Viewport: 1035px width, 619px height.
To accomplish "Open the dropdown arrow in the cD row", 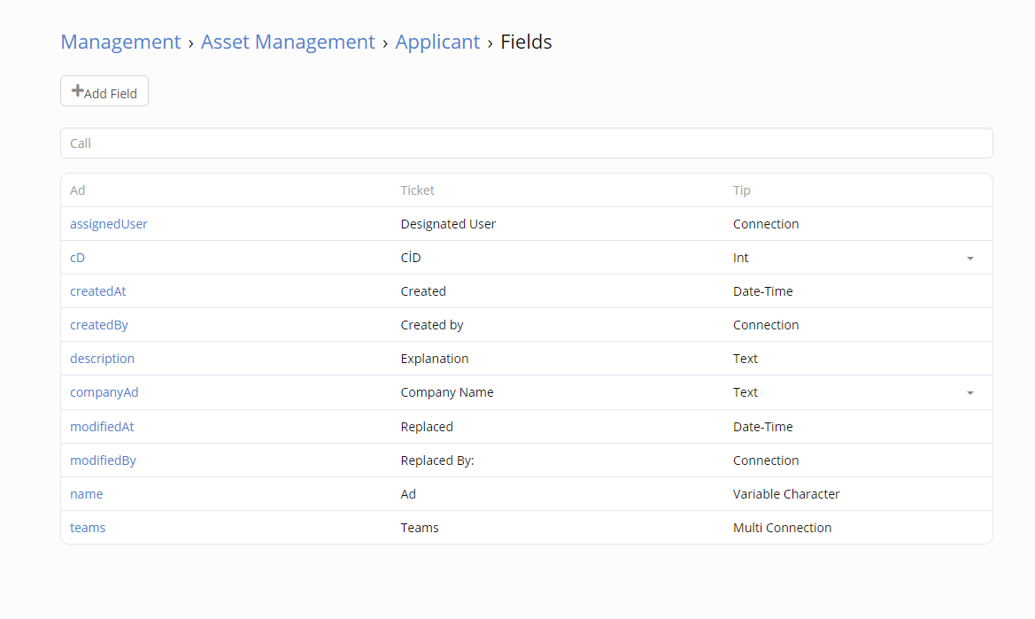I will point(969,259).
